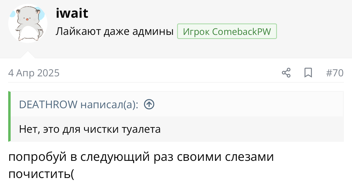
Task: Click user title 'Лайкают даже админы'
Action: 115,32
